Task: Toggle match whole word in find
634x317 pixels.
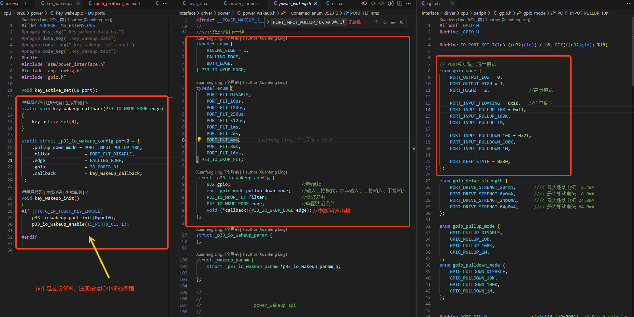Action: pos(335,22)
